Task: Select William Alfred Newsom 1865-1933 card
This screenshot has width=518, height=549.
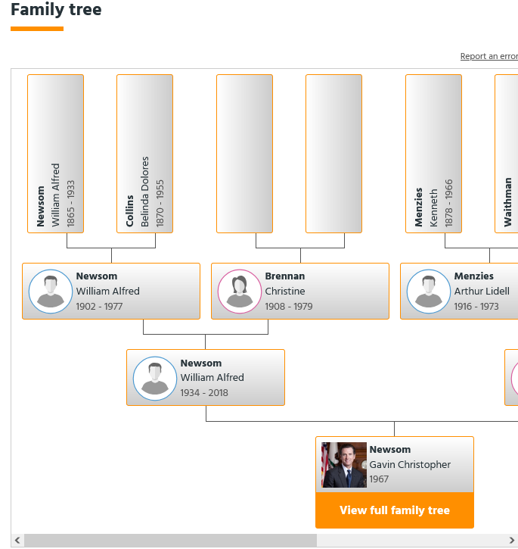Action: point(55,154)
